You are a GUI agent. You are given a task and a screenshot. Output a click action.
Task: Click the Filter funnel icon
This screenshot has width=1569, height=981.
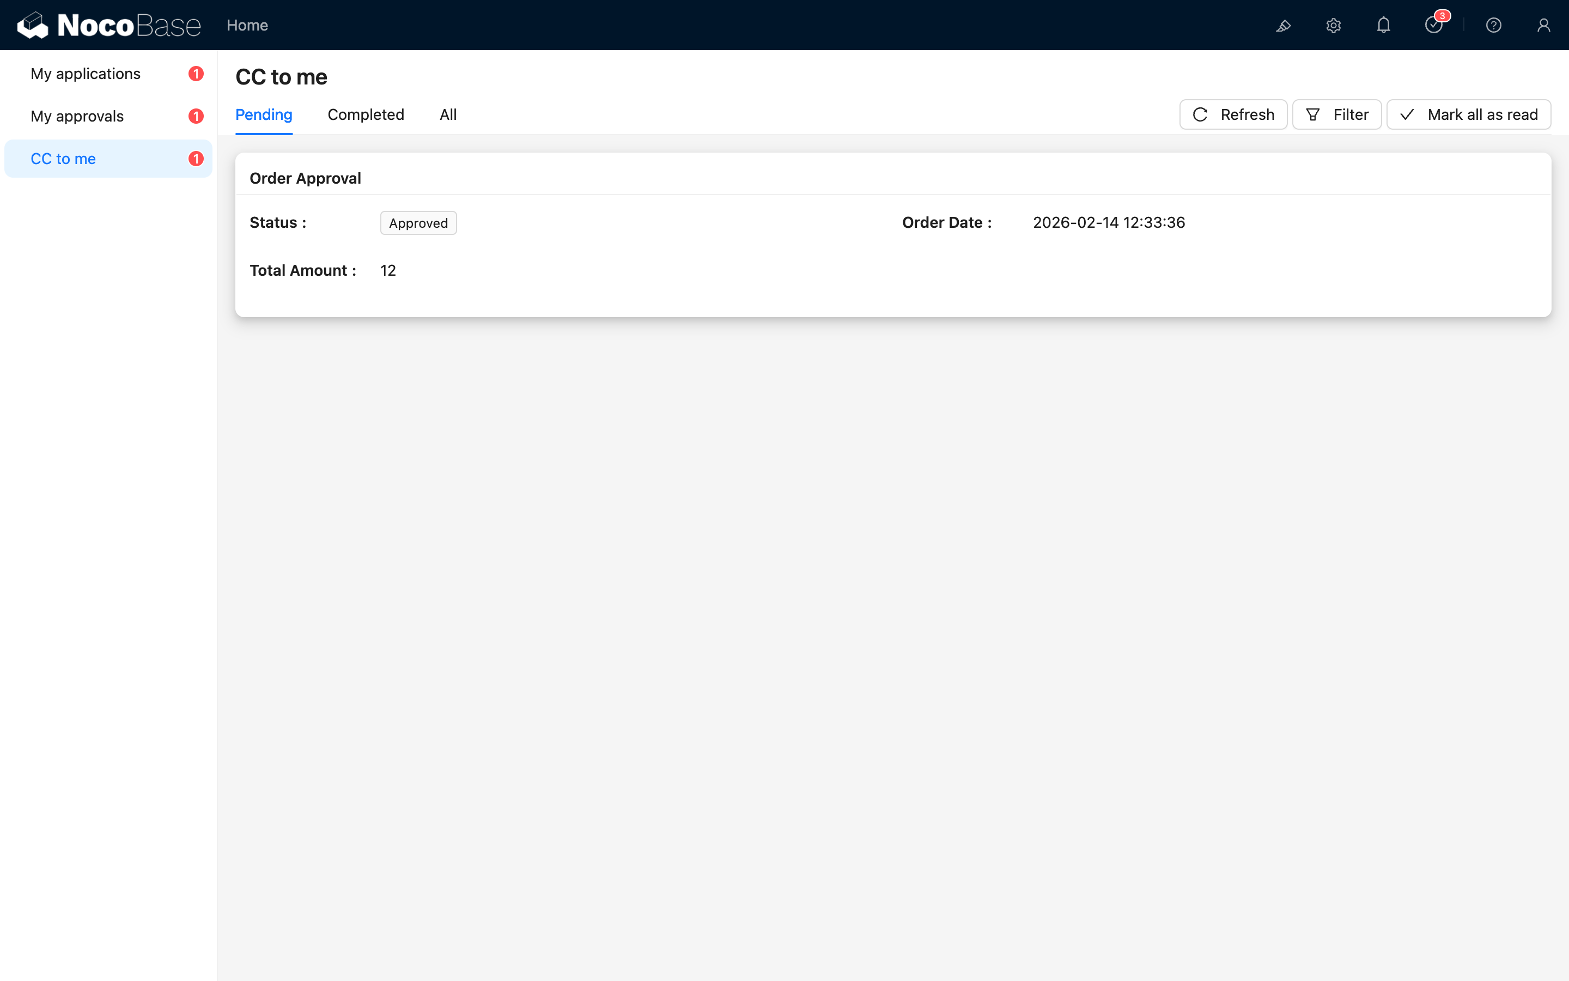click(x=1313, y=115)
